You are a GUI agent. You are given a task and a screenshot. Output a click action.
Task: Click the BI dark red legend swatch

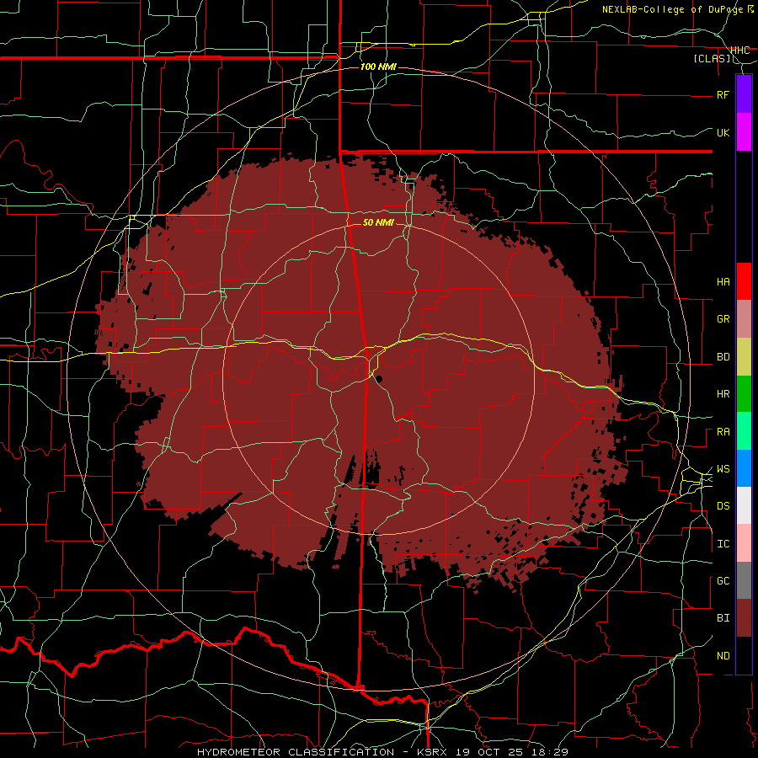pos(744,618)
